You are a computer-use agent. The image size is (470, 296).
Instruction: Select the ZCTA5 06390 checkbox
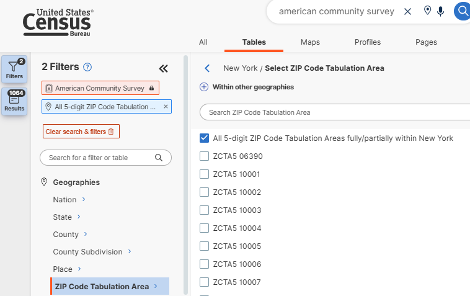point(205,156)
